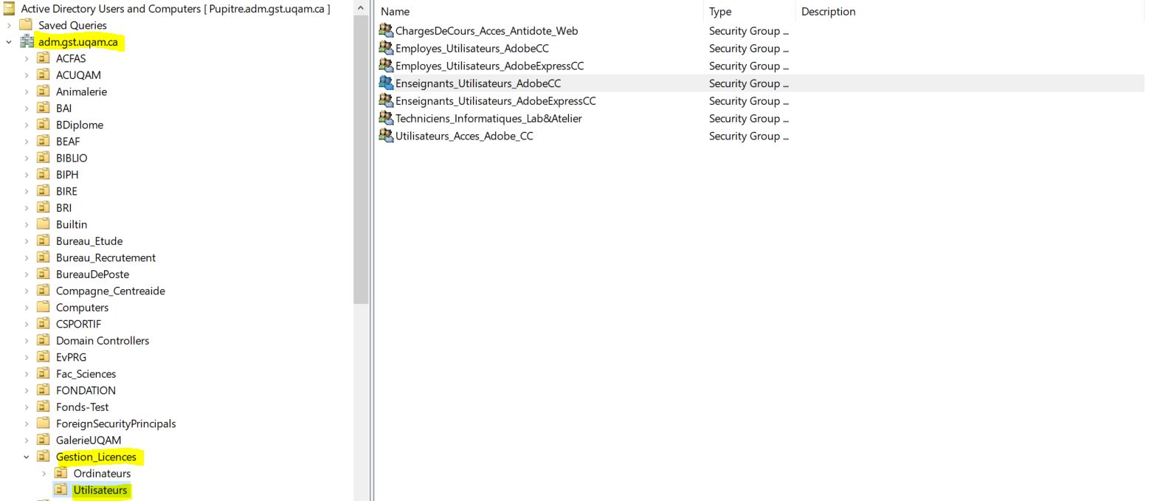Click group icon for Employes_Utilisateurs_AdobeCC
Viewport: 1160px width, 501px height.
pyautogui.click(x=386, y=48)
